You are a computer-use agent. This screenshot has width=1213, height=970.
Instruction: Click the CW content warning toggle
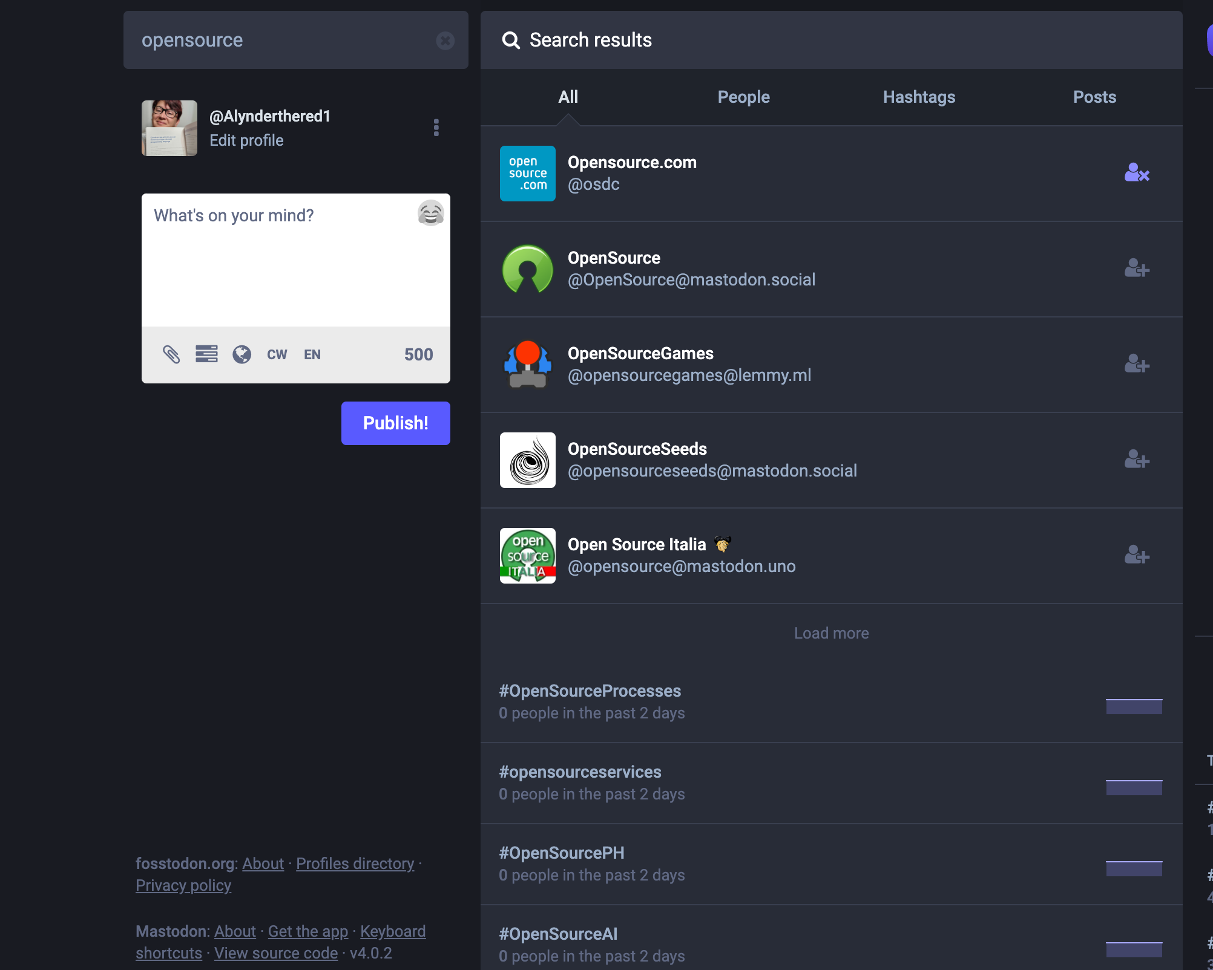pyautogui.click(x=276, y=354)
